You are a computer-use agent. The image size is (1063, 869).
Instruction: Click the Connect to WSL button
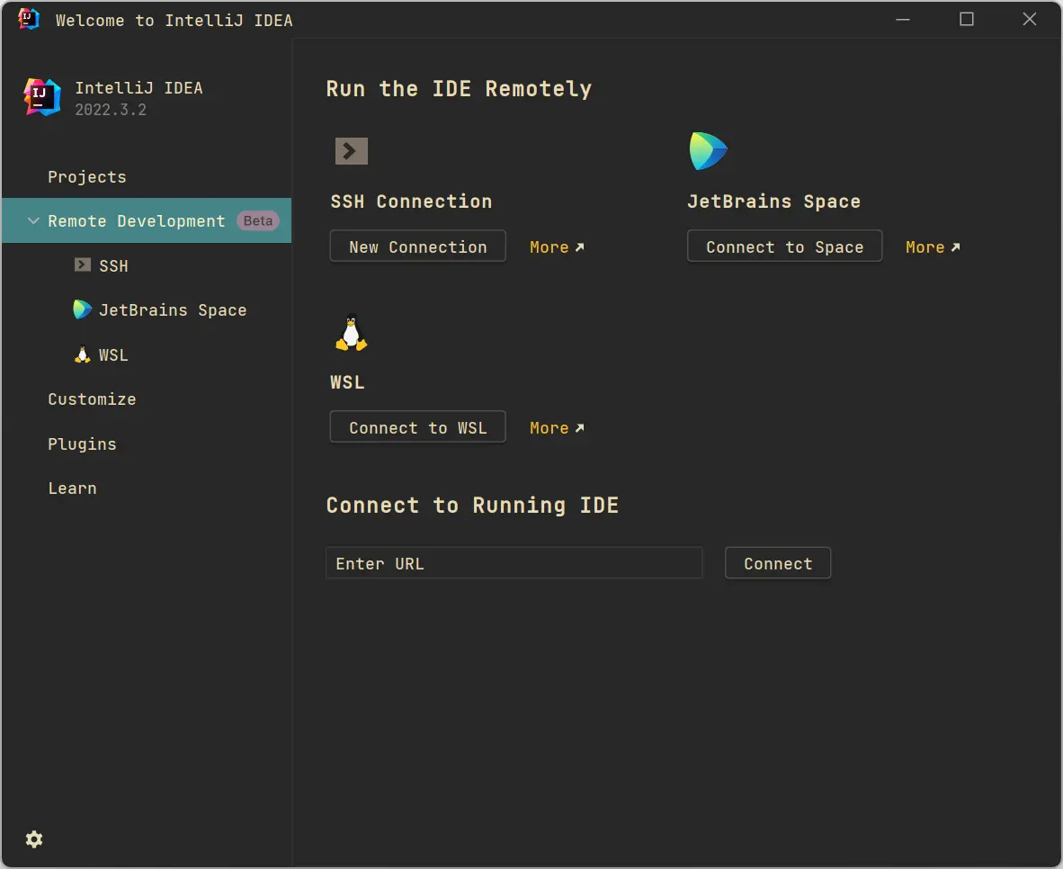417,427
